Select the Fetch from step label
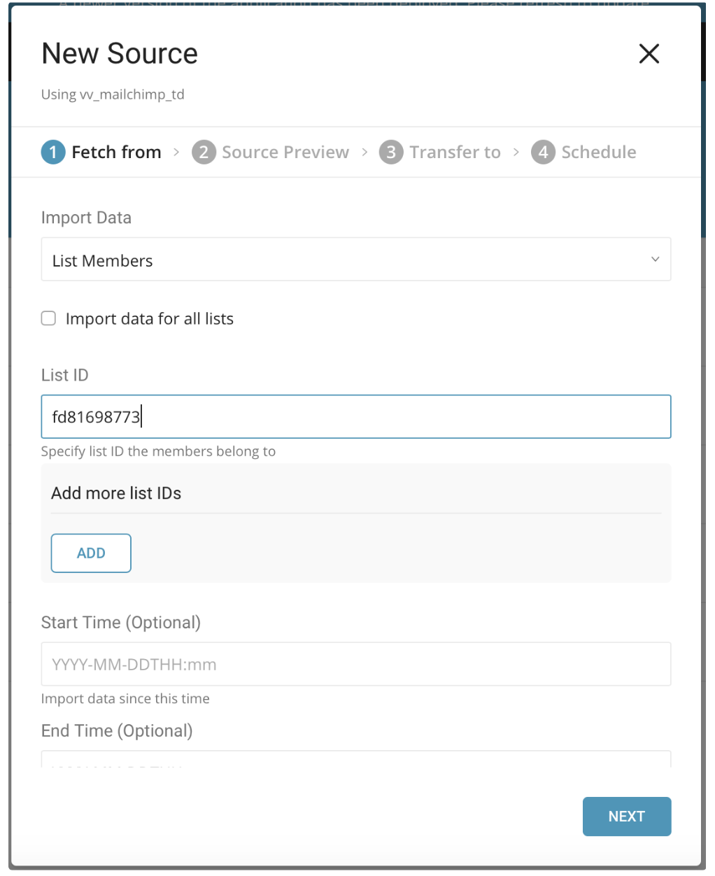The height and width of the screenshot is (876, 715). click(x=116, y=153)
